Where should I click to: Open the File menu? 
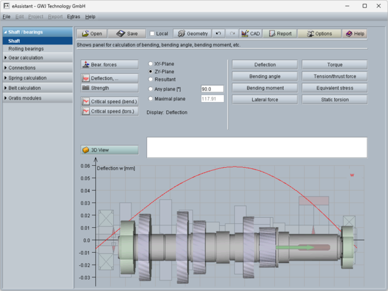(x=6, y=16)
